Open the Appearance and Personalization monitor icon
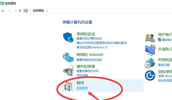 pos(150,50)
